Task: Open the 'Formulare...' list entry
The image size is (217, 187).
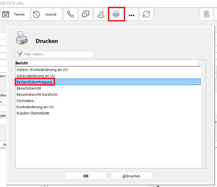Action: 26,101
